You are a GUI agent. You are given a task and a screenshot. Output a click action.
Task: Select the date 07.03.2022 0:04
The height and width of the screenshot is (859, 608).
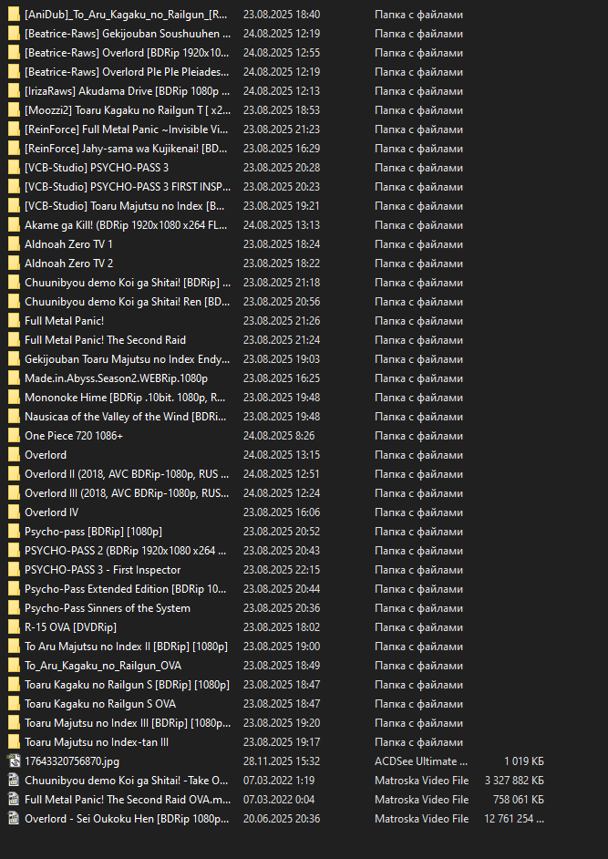coord(279,800)
